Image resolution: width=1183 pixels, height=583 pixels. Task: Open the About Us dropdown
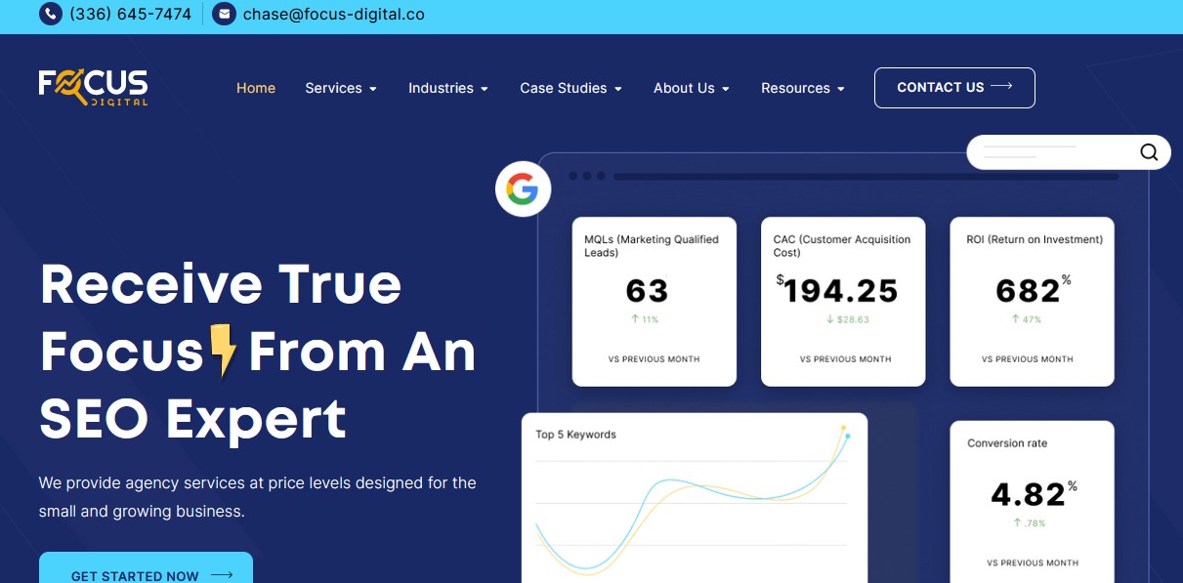(x=691, y=88)
